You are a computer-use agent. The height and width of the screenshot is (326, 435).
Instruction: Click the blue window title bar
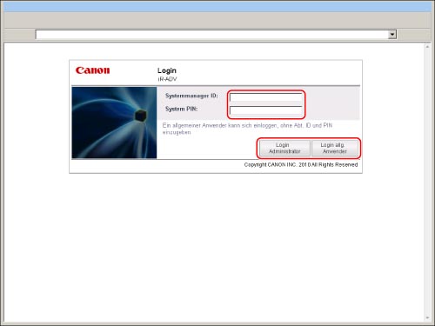tap(217, 7)
